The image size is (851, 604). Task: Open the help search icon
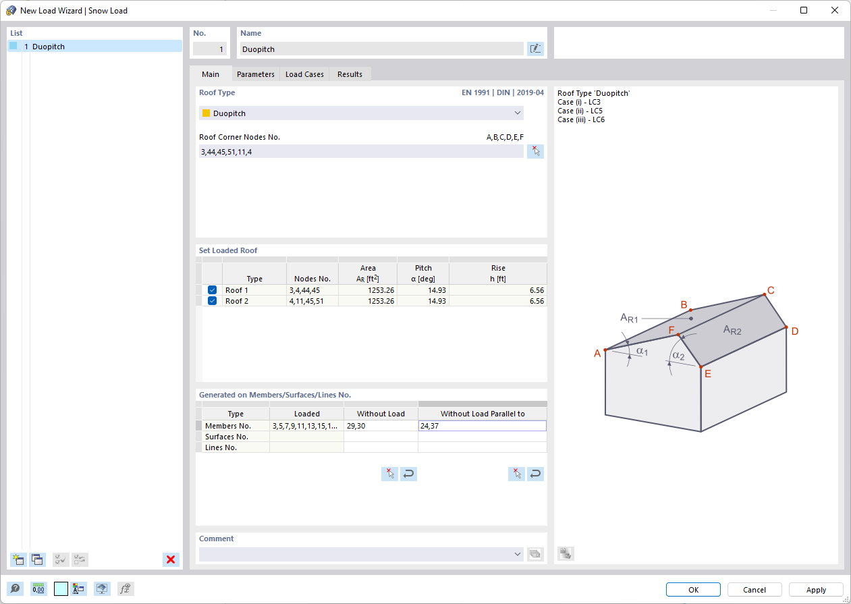tap(14, 588)
